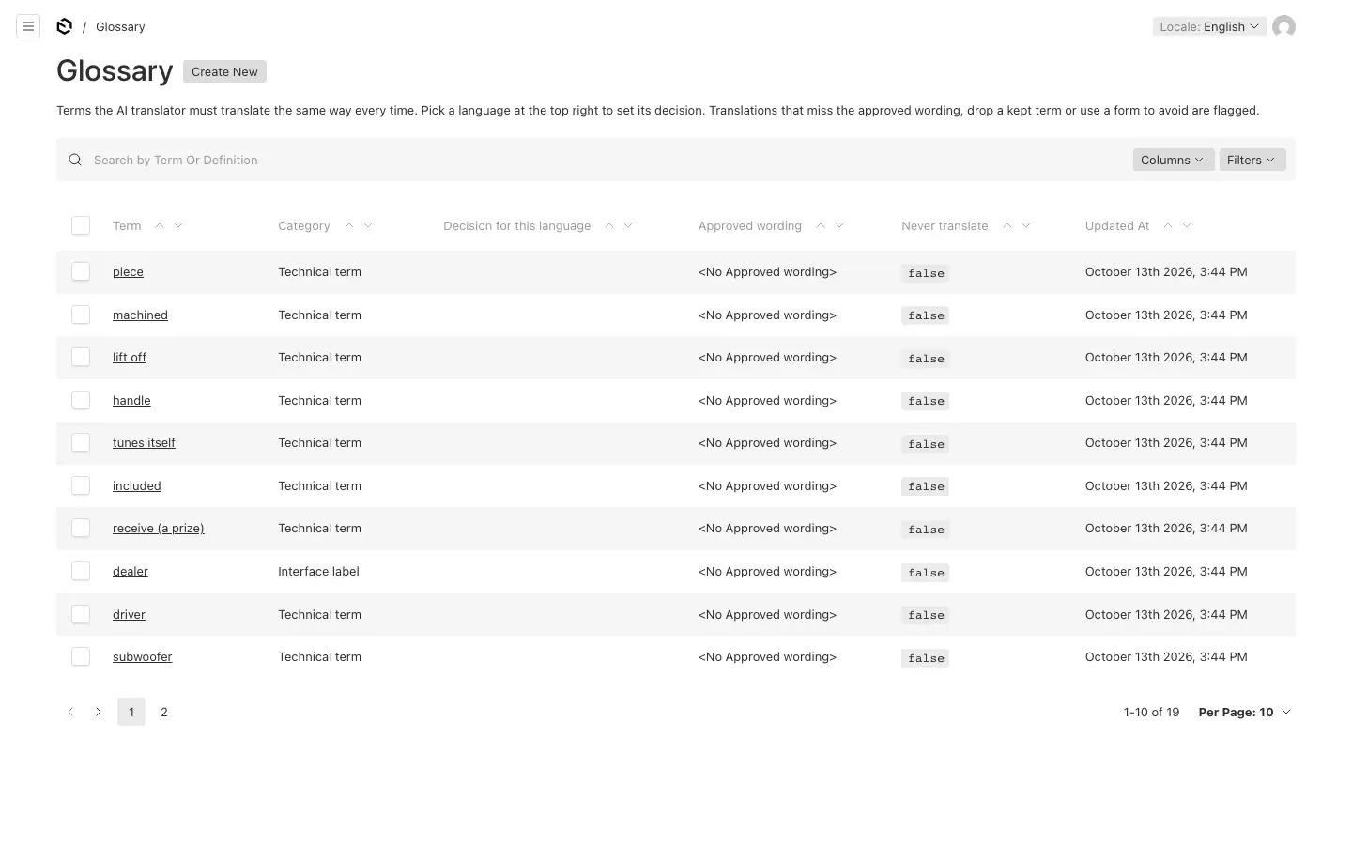Click the Create New button
Screen dimensions: 1352x845
coord(224,71)
